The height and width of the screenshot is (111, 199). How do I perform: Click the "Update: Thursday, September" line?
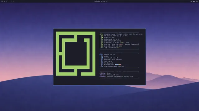pos(116,76)
